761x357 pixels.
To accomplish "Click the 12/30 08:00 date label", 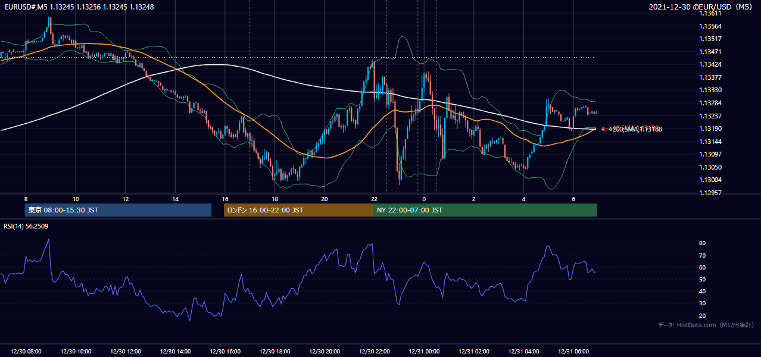I will click(x=26, y=352).
